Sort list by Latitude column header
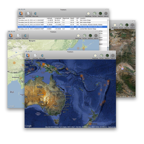 tap(50, 18)
